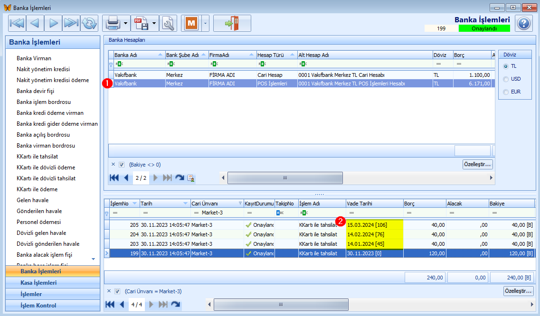Image resolution: width=540 pixels, height=316 pixels.
Task: Click right scroll arrow of Banka Hesapları grid
Action: coord(491,178)
